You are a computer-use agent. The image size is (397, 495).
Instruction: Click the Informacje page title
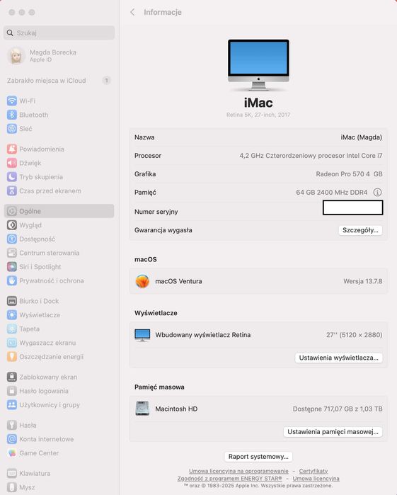(x=163, y=12)
